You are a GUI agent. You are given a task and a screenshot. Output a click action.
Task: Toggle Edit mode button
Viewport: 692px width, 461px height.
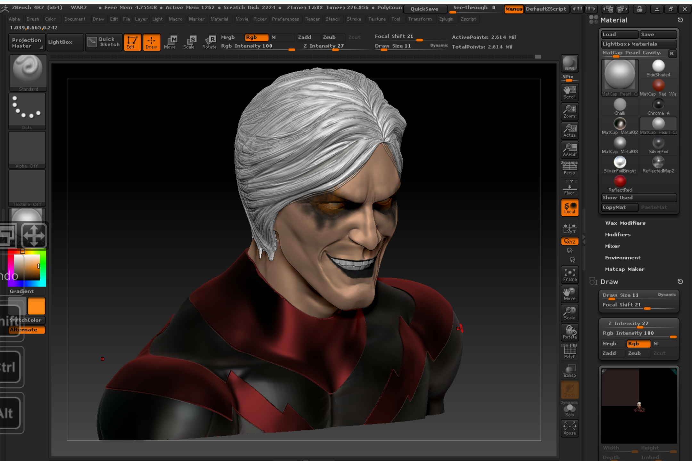(132, 42)
